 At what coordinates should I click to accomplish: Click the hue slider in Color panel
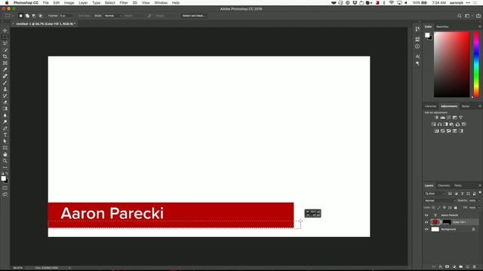(x=476, y=65)
